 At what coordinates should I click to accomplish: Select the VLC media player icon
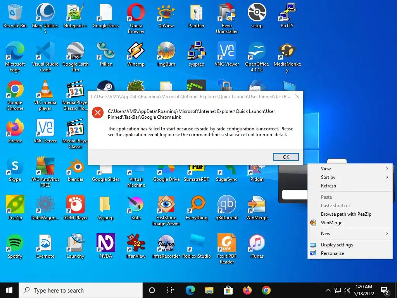coord(45,95)
